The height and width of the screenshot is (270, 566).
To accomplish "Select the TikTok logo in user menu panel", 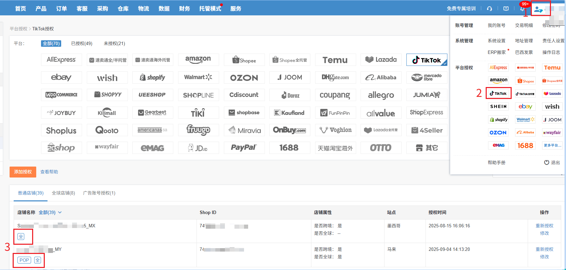I will [498, 94].
